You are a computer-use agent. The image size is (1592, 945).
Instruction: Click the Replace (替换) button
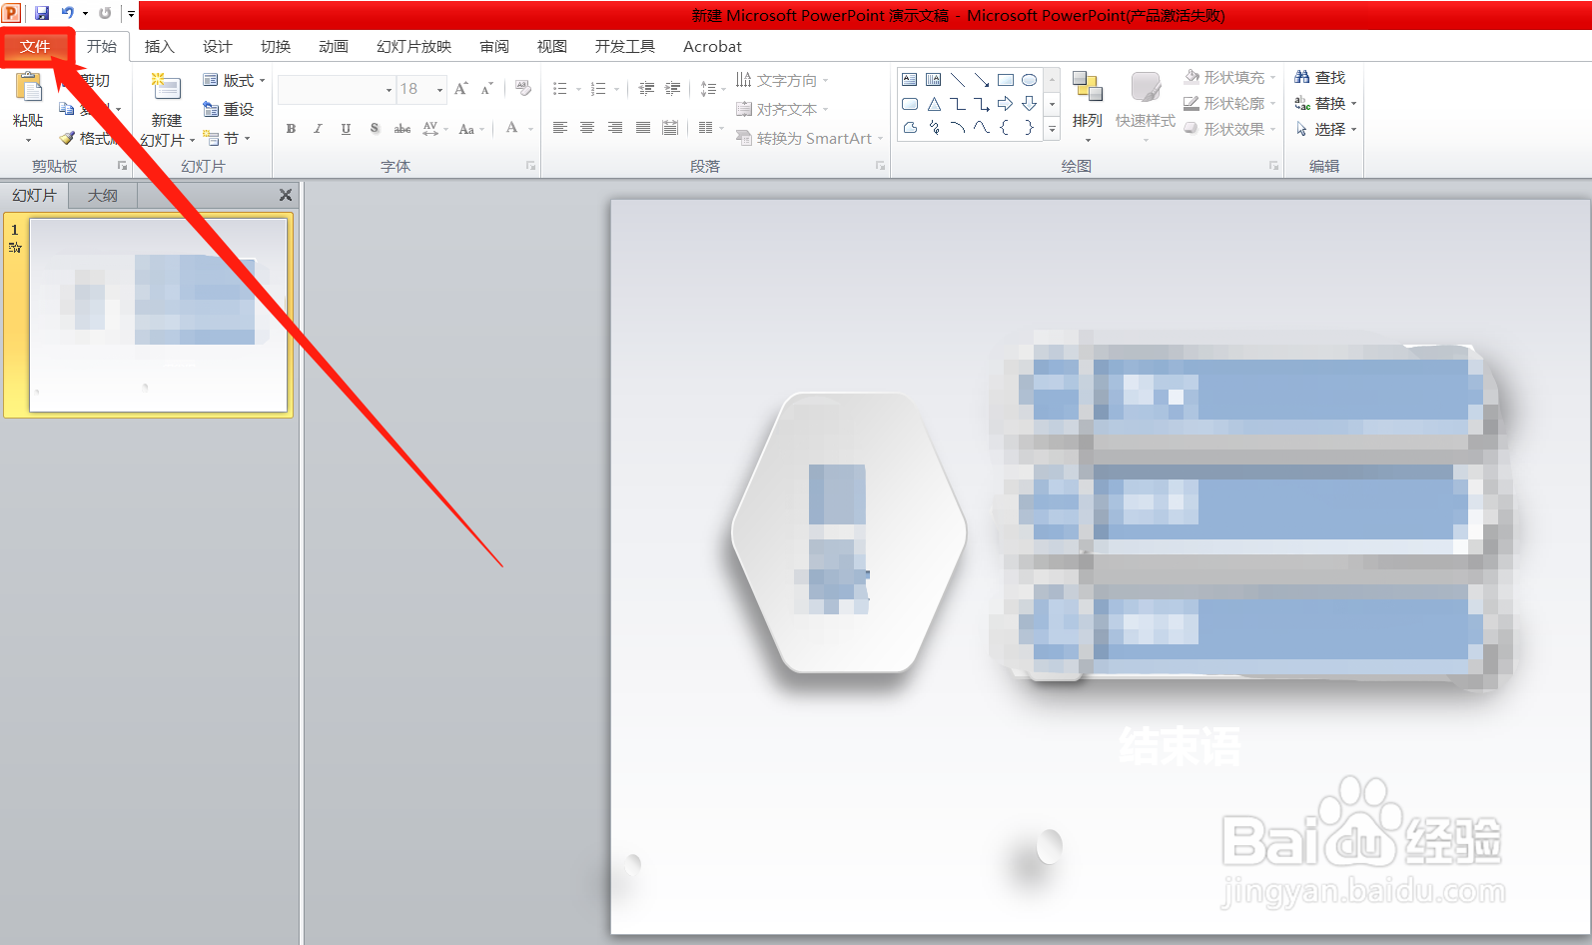(1325, 103)
